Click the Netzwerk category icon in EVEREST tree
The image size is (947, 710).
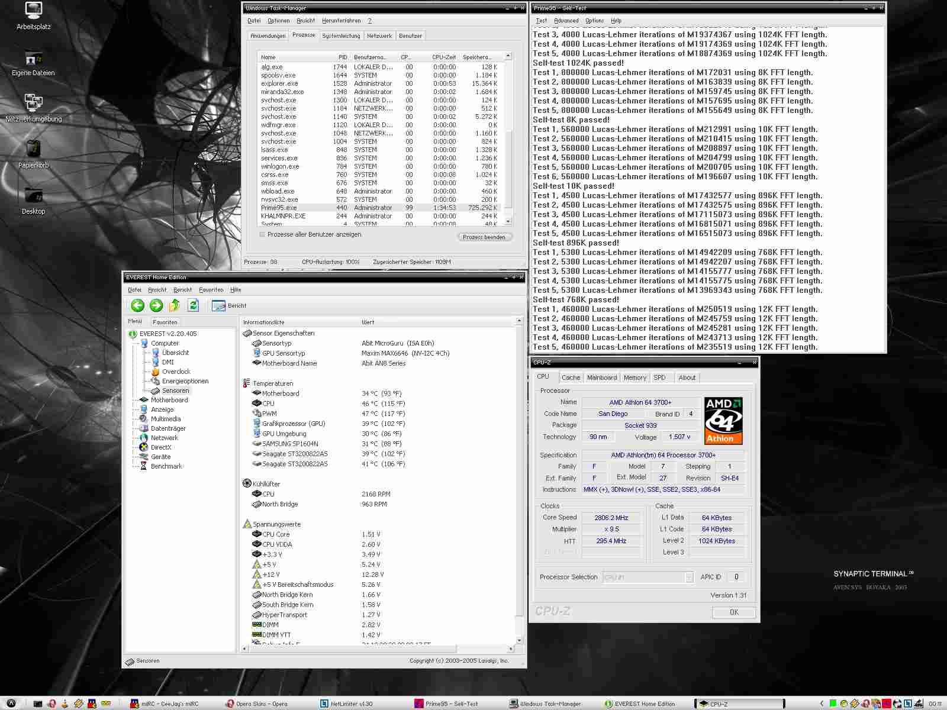(x=144, y=438)
